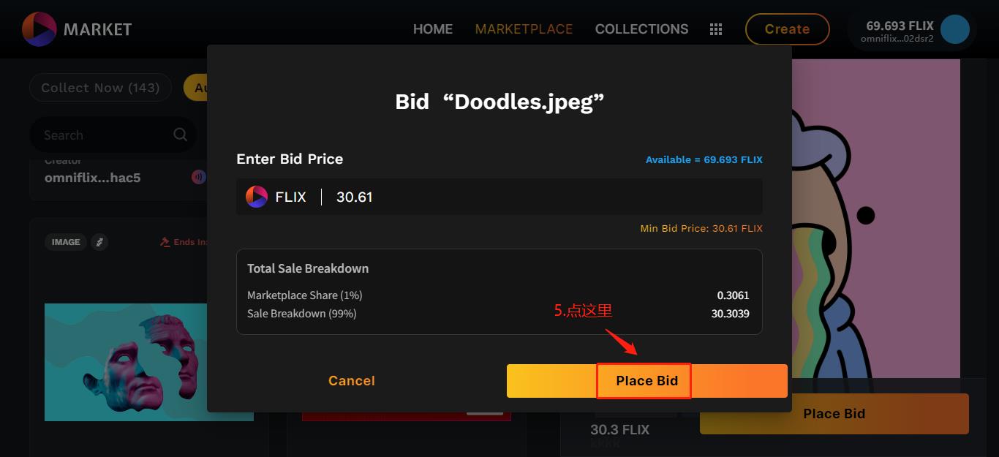Go to the HOME tab
Viewport: 999px width, 457px height.
pyautogui.click(x=433, y=29)
